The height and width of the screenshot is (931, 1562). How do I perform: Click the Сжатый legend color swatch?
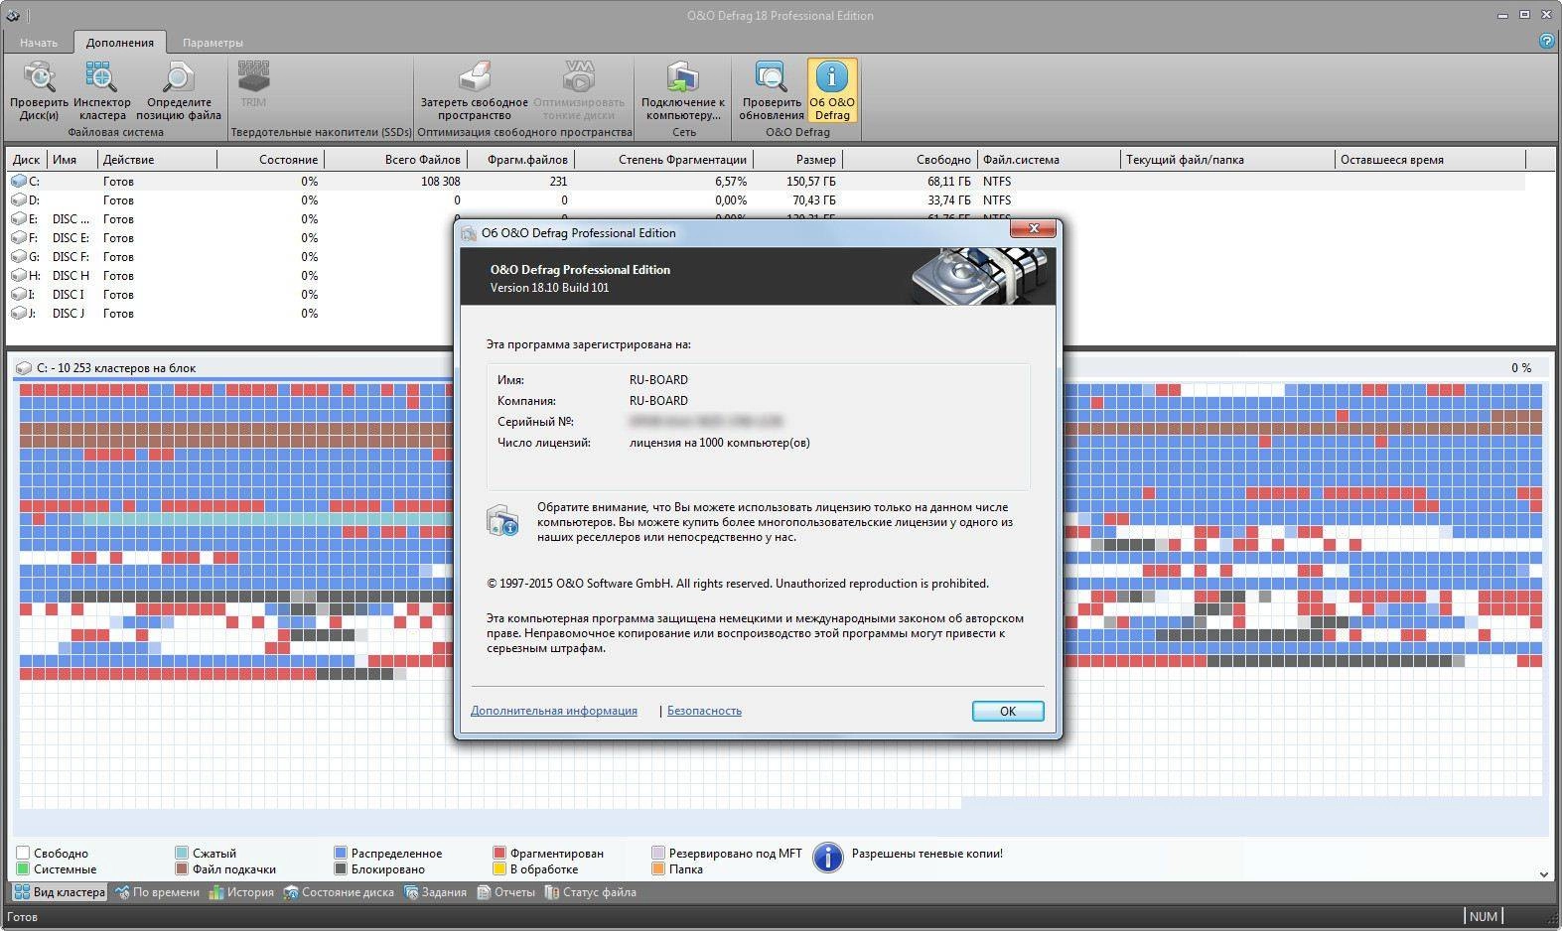pyautogui.click(x=182, y=853)
